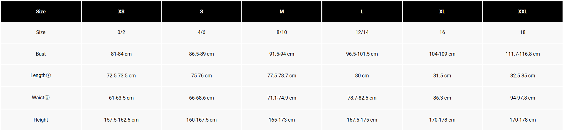Select the 86.3 cm waist value
Image resolution: width=566 pixels, height=133 pixels.
point(442,98)
